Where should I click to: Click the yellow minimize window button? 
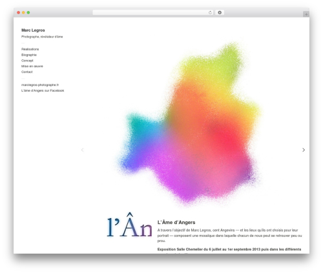pos(23,12)
